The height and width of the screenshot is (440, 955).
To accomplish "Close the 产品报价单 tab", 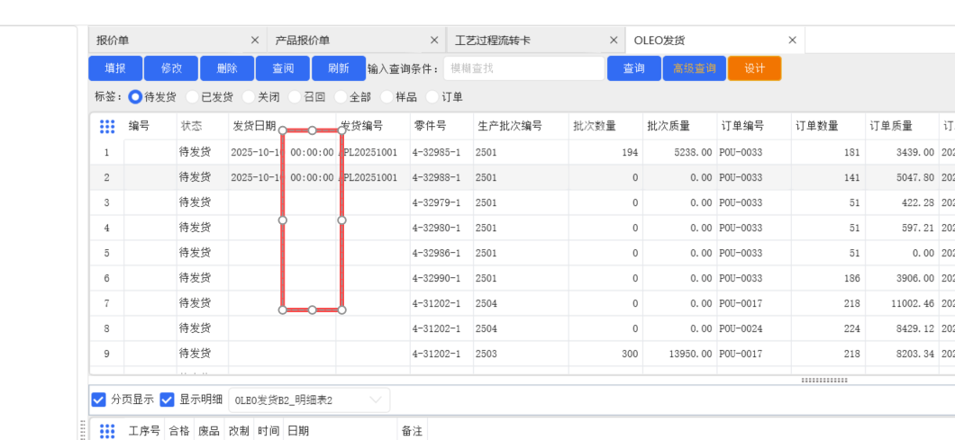I will [435, 40].
